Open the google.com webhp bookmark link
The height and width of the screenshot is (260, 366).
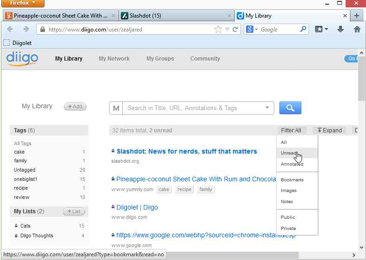[196, 235]
